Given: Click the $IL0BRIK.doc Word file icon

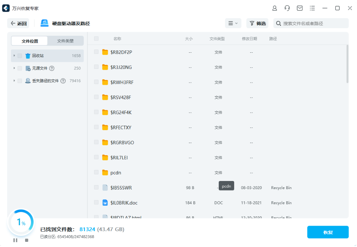Looking at the screenshot, I should click(x=105, y=203).
